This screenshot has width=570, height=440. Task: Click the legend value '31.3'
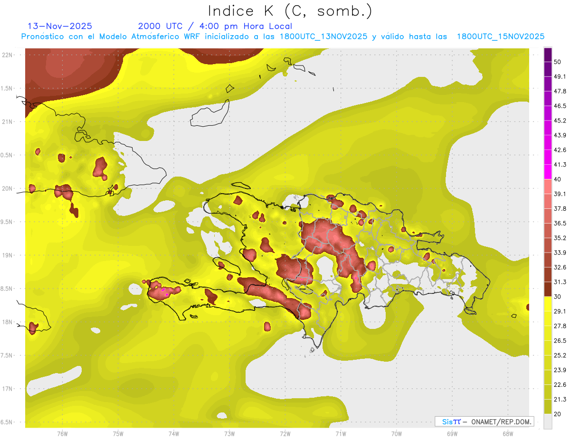(560, 282)
